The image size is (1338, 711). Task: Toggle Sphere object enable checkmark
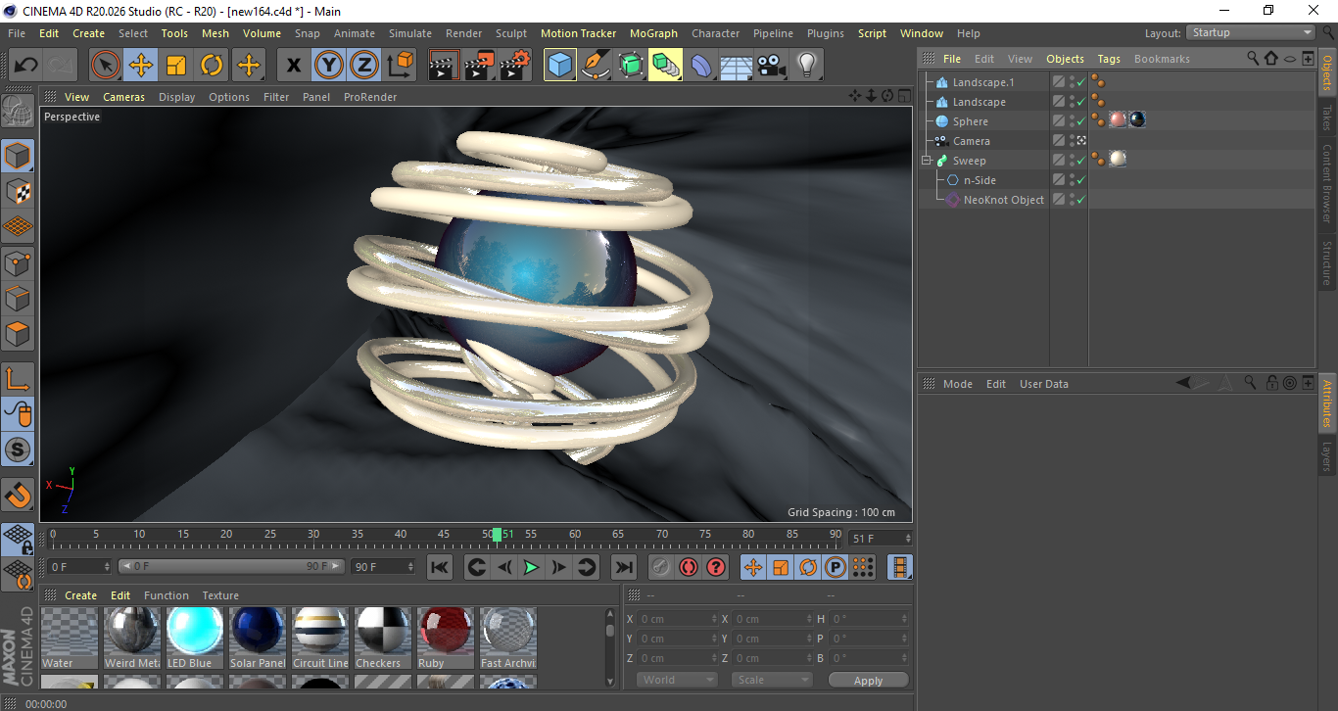click(1081, 121)
